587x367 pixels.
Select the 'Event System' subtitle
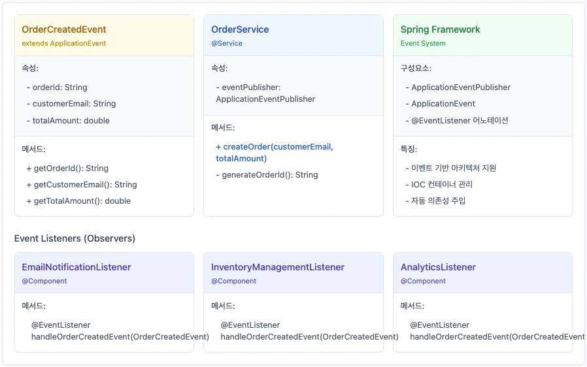pyautogui.click(x=423, y=43)
